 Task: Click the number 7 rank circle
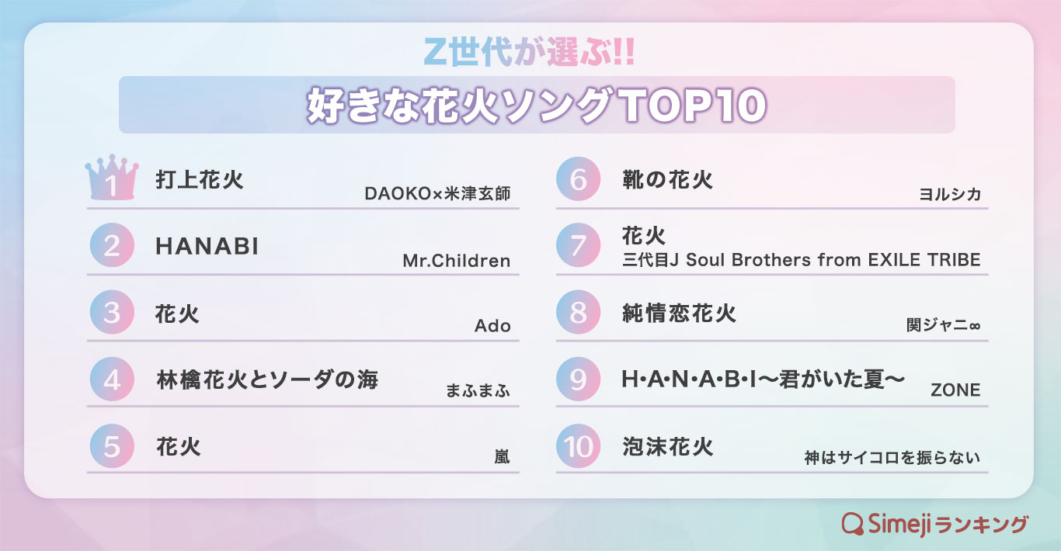[x=579, y=246]
